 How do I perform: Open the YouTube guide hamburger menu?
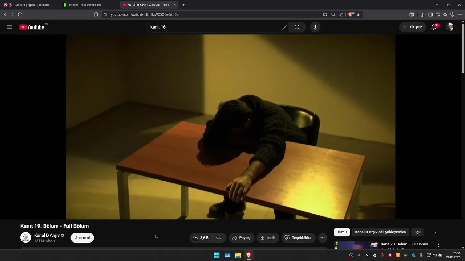(x=9, y=27)
